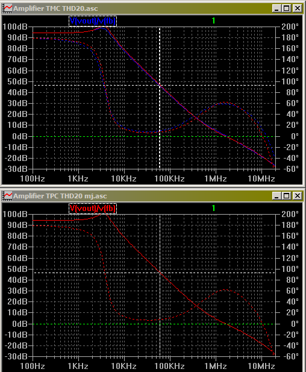Click 1KHz frequency label in TMC plot

tap(78, 178)
